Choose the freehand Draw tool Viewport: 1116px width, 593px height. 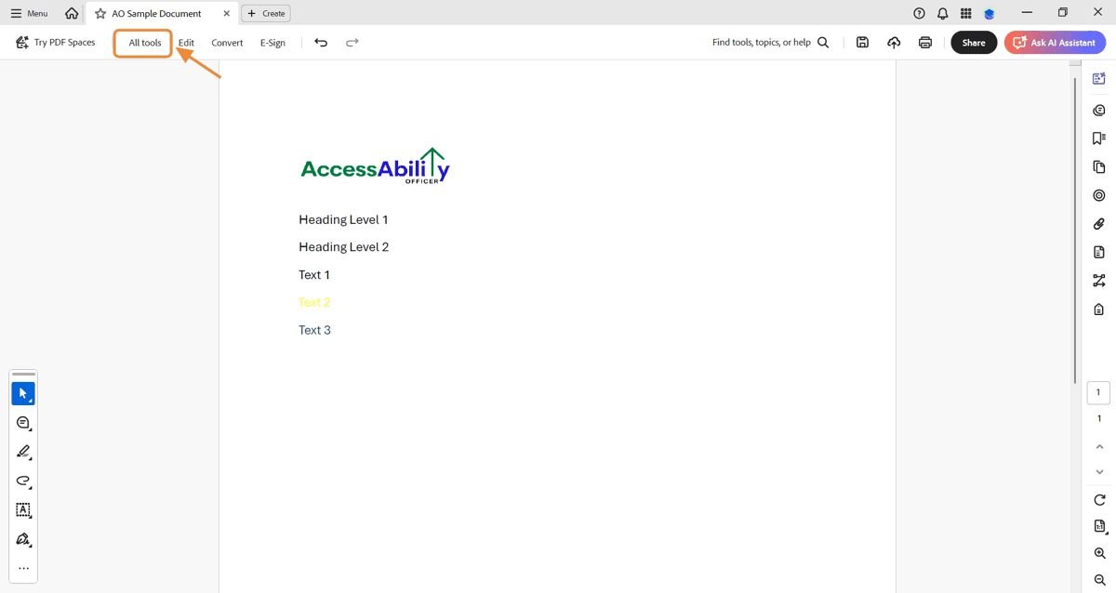(23, 481)
